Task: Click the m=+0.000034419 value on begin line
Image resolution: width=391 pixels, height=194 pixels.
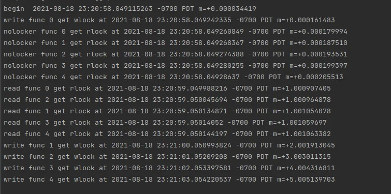Action: 227,9
